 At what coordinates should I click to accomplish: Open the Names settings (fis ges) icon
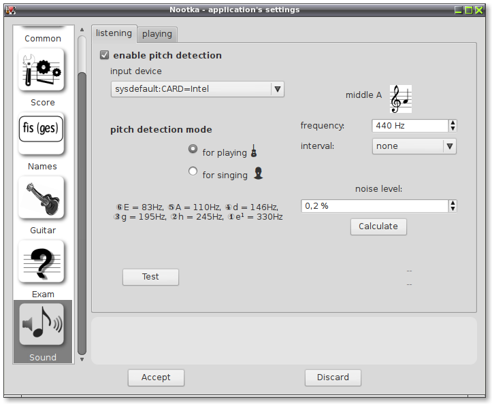(41, 133)
